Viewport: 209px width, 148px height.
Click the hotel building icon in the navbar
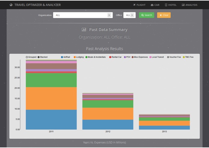[166, 5]
